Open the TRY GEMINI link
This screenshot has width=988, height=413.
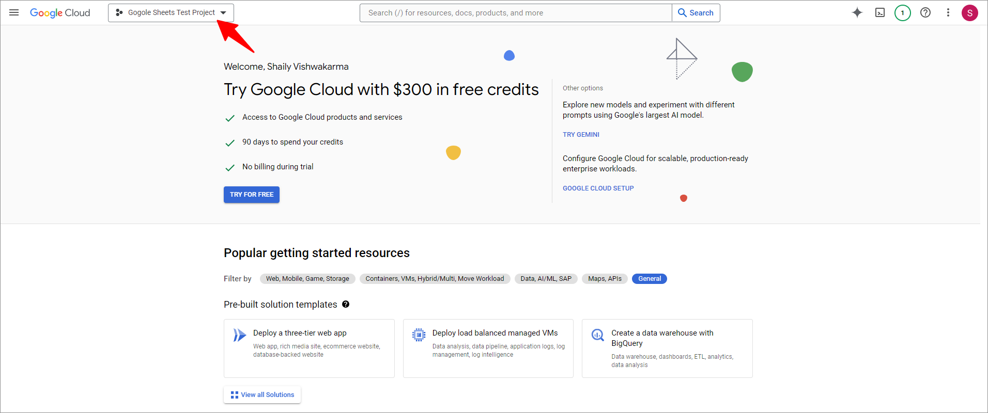[581, 135]
